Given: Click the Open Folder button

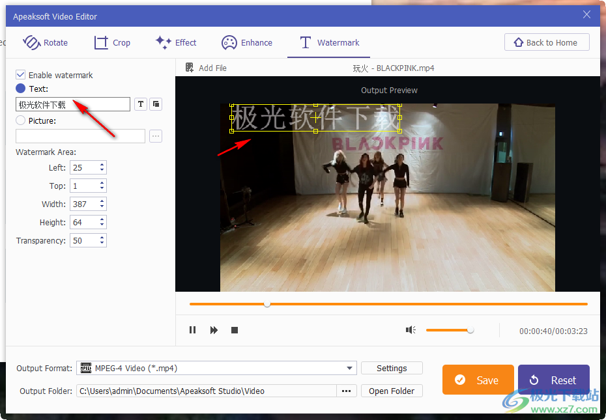Looking at the screenshot, I should pyautogui.click(x=392, y=391).
